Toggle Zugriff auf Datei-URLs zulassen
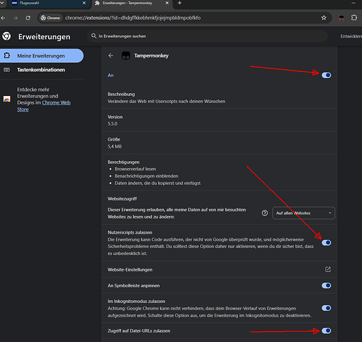The image size is (362, 342). coord(326,331)
